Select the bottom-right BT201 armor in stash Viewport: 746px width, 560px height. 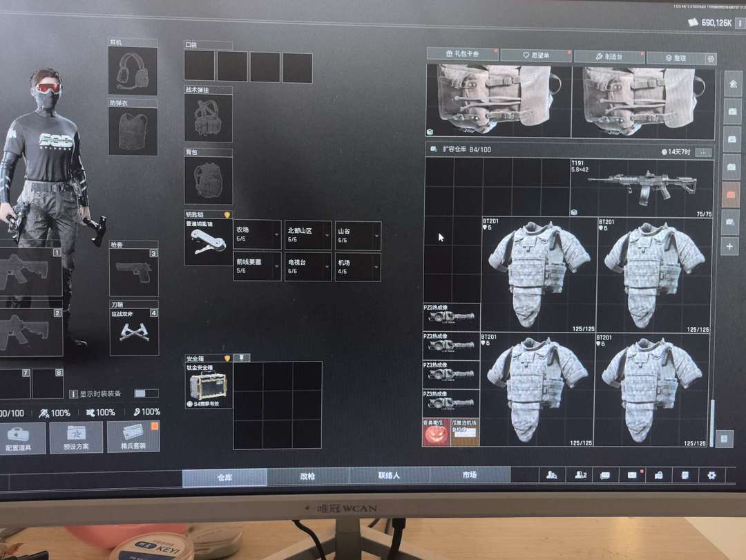[652, 389]
